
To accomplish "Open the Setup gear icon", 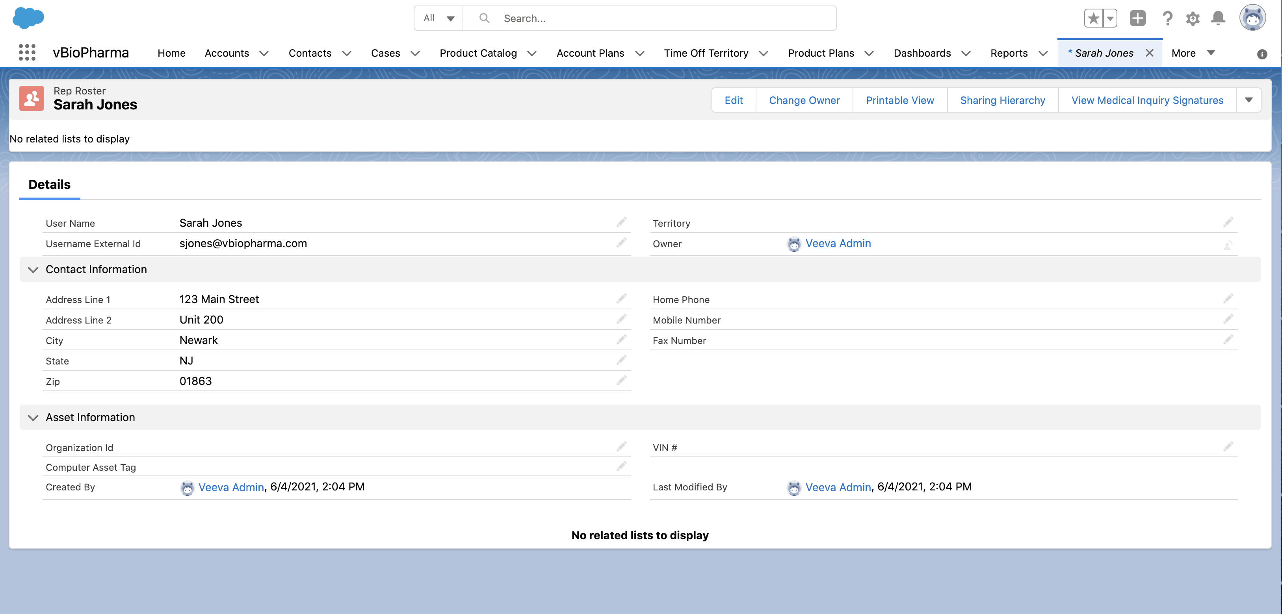I will pyautogui.click(x=1193, y=18).
